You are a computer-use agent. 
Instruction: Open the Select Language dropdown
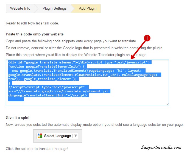[x=58, y=136]
